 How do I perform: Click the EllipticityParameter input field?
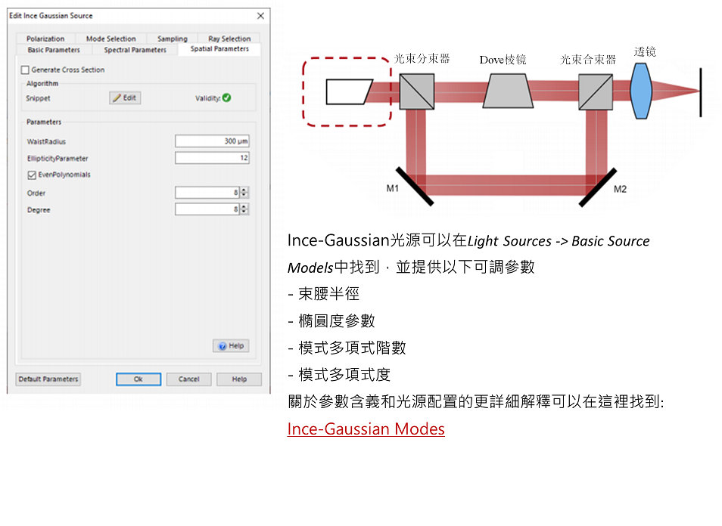pos(211,158)
